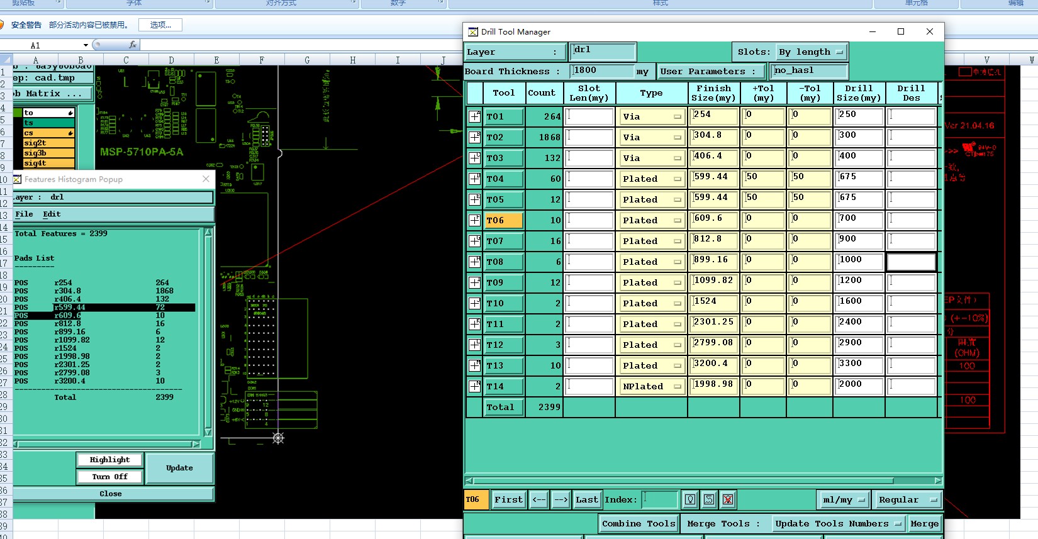Screen dimensions: 1038x539
Task: Click the Update button in histogram popup
Action: coord(179,468)
